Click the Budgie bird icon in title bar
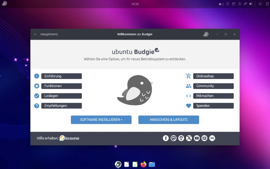The height and width of the screenshot is (169, 270). pos(206,34)
